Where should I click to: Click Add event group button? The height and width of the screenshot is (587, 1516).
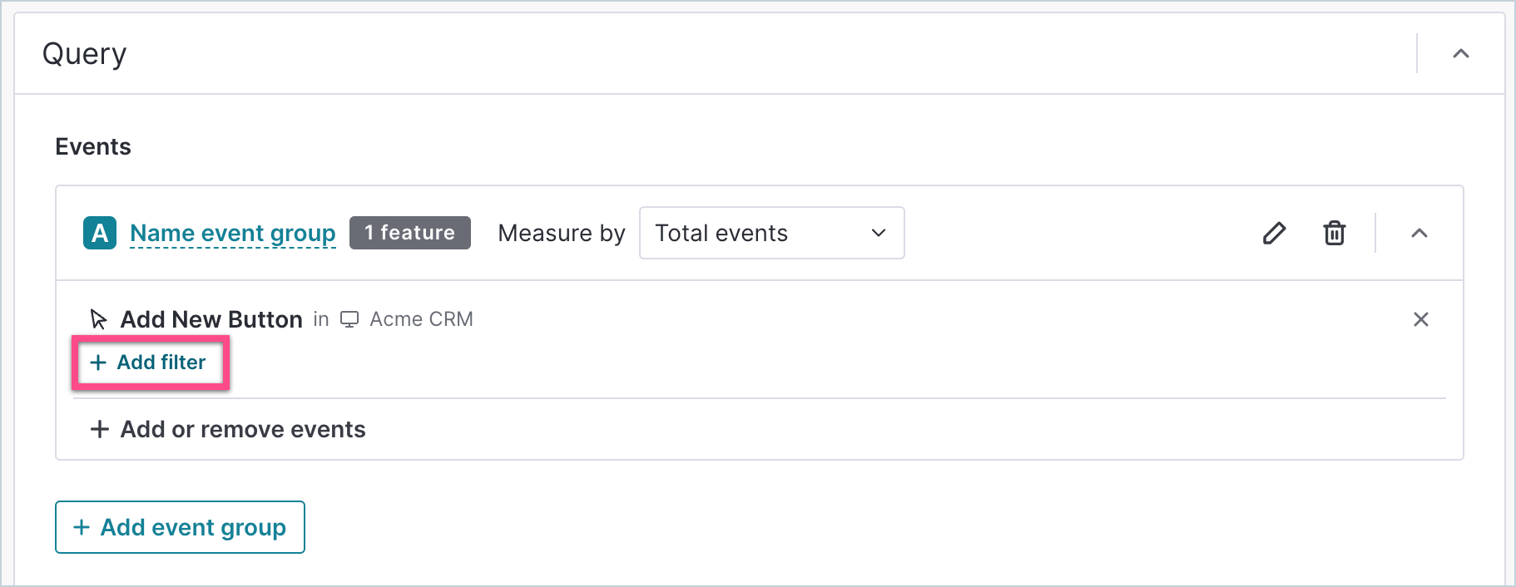(180, 527)
